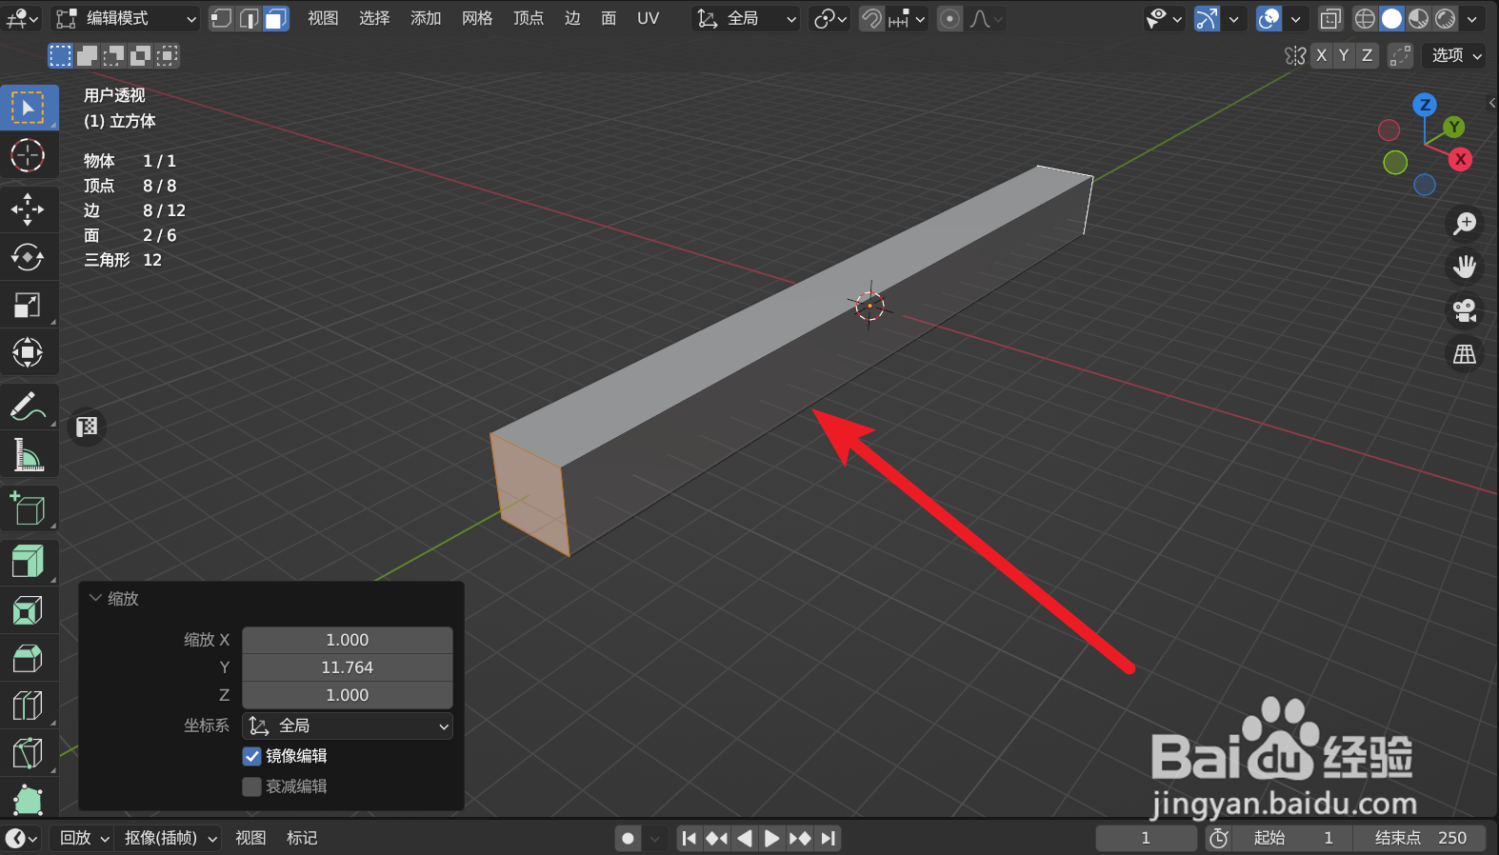Select the Move tool
The height and width of the screenshot is (855, 1499).
click(28, 209)
